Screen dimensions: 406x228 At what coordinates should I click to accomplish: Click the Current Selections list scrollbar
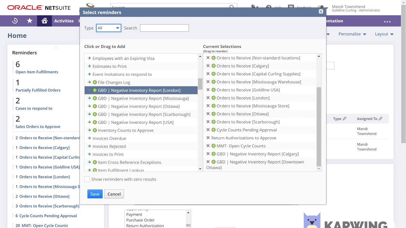coord(319,127)
